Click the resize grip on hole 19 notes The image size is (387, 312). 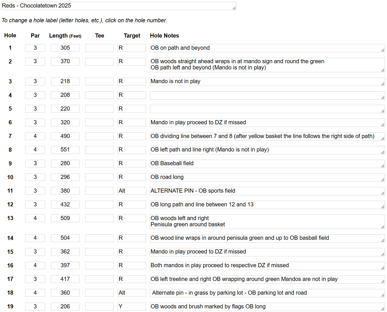pos(383,309)
